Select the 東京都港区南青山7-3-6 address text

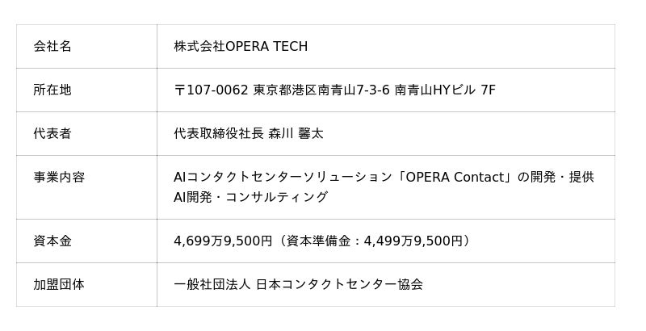point(321,90)
